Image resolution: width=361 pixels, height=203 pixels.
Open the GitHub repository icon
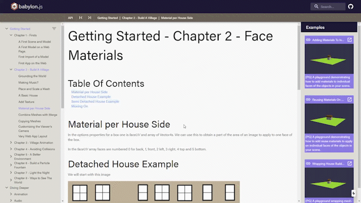[350, 7]
